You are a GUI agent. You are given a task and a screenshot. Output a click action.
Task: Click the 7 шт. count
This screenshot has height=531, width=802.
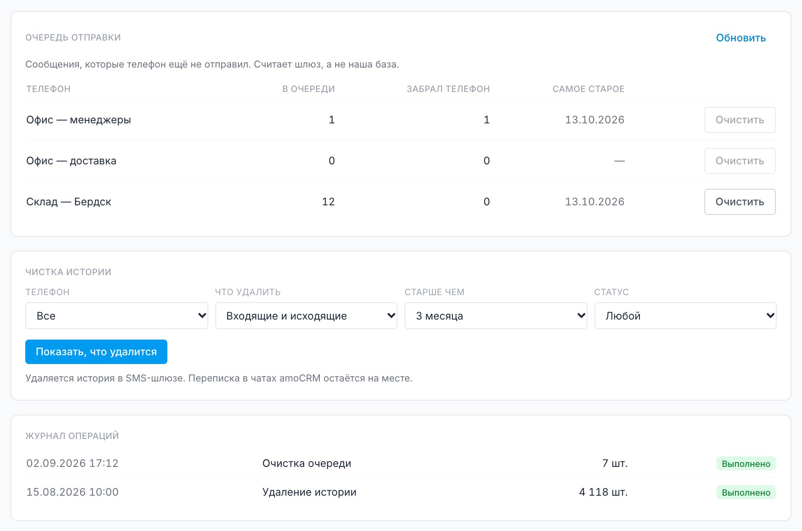pyautogui.click(x=615, y=463)
